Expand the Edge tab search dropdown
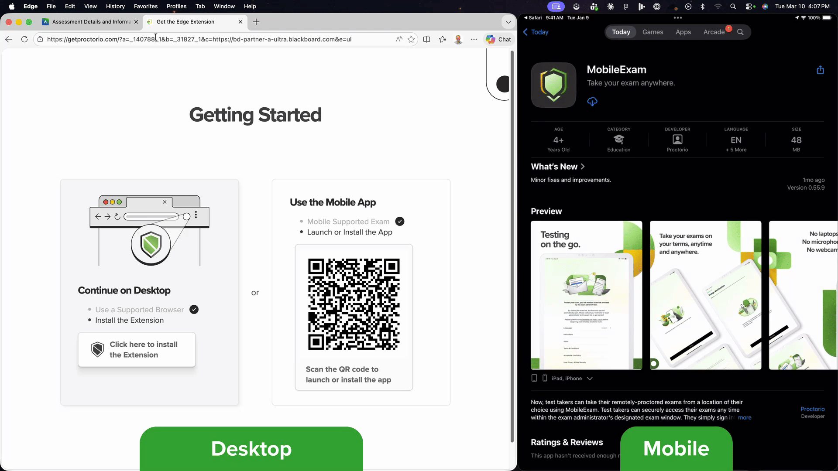Viewport: 838px width, 471px height. 508,22
